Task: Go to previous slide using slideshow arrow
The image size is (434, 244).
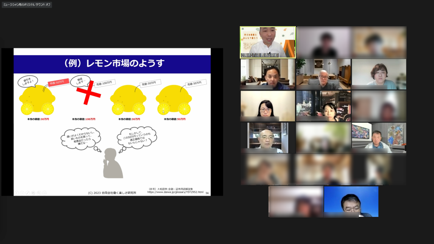Action: click(x=17, y=193)
